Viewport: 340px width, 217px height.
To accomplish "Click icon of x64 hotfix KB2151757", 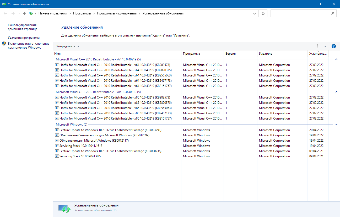I will pyautogui.click(x=57, y=86).
